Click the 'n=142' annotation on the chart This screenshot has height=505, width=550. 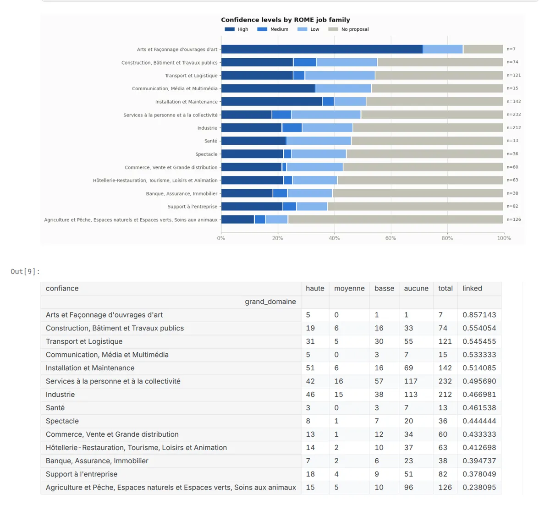[x=514, y=102]
